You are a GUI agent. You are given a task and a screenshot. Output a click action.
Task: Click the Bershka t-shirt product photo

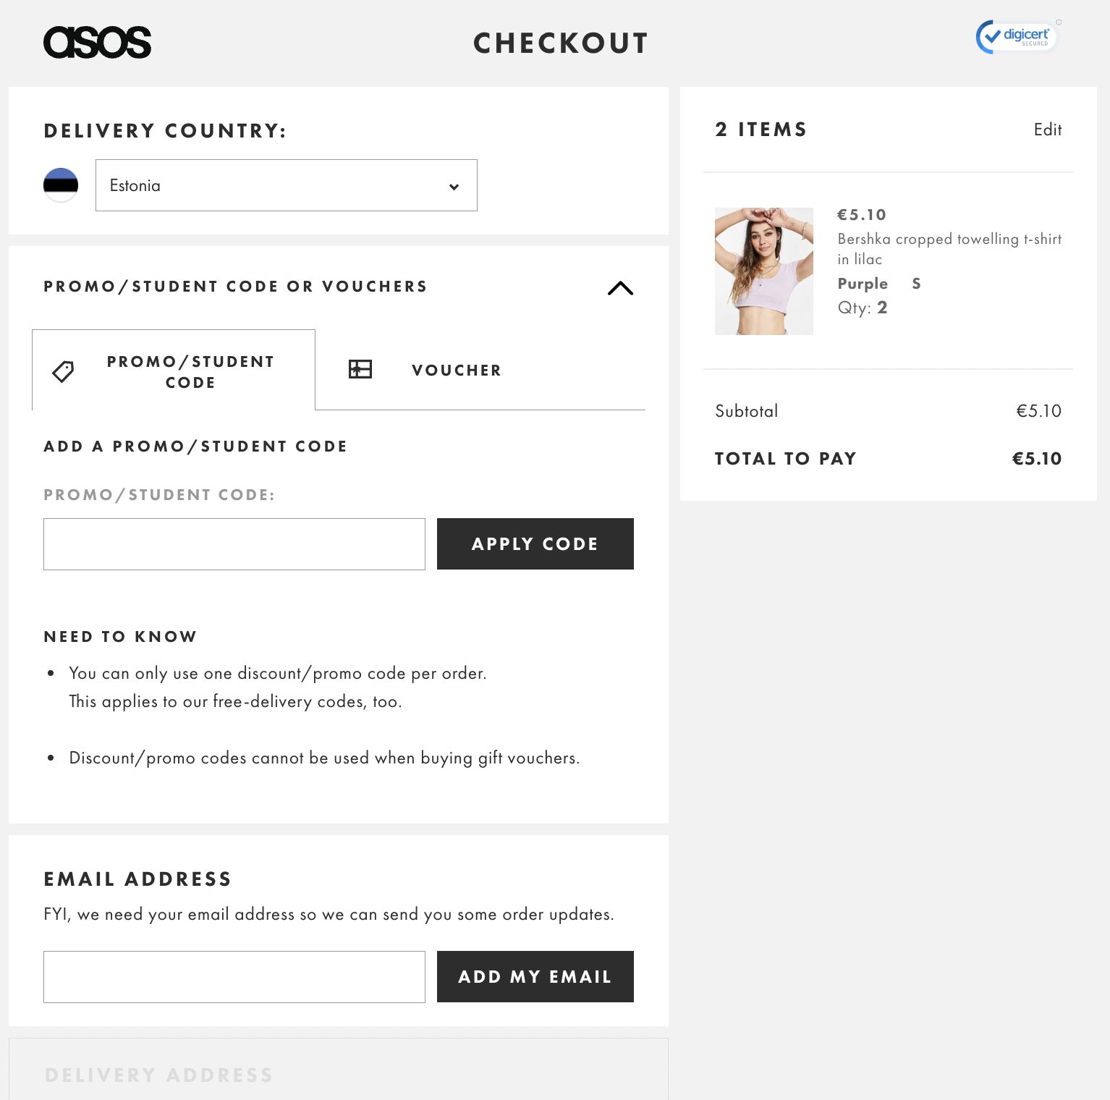pos(763,270)
